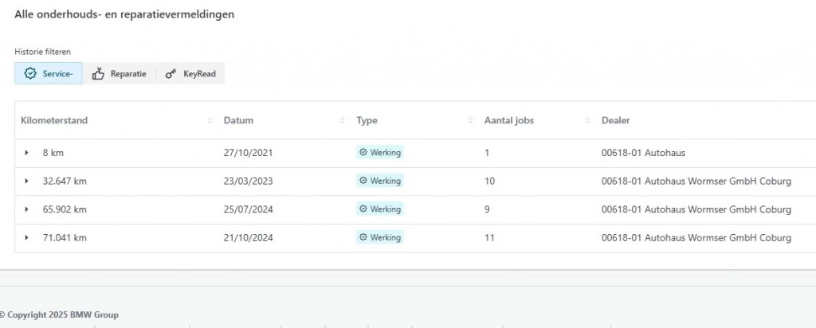Screen dimensions: 816x328
Task: Click the Werking badge for 27/10/2021
Action: tap(380, 153)
